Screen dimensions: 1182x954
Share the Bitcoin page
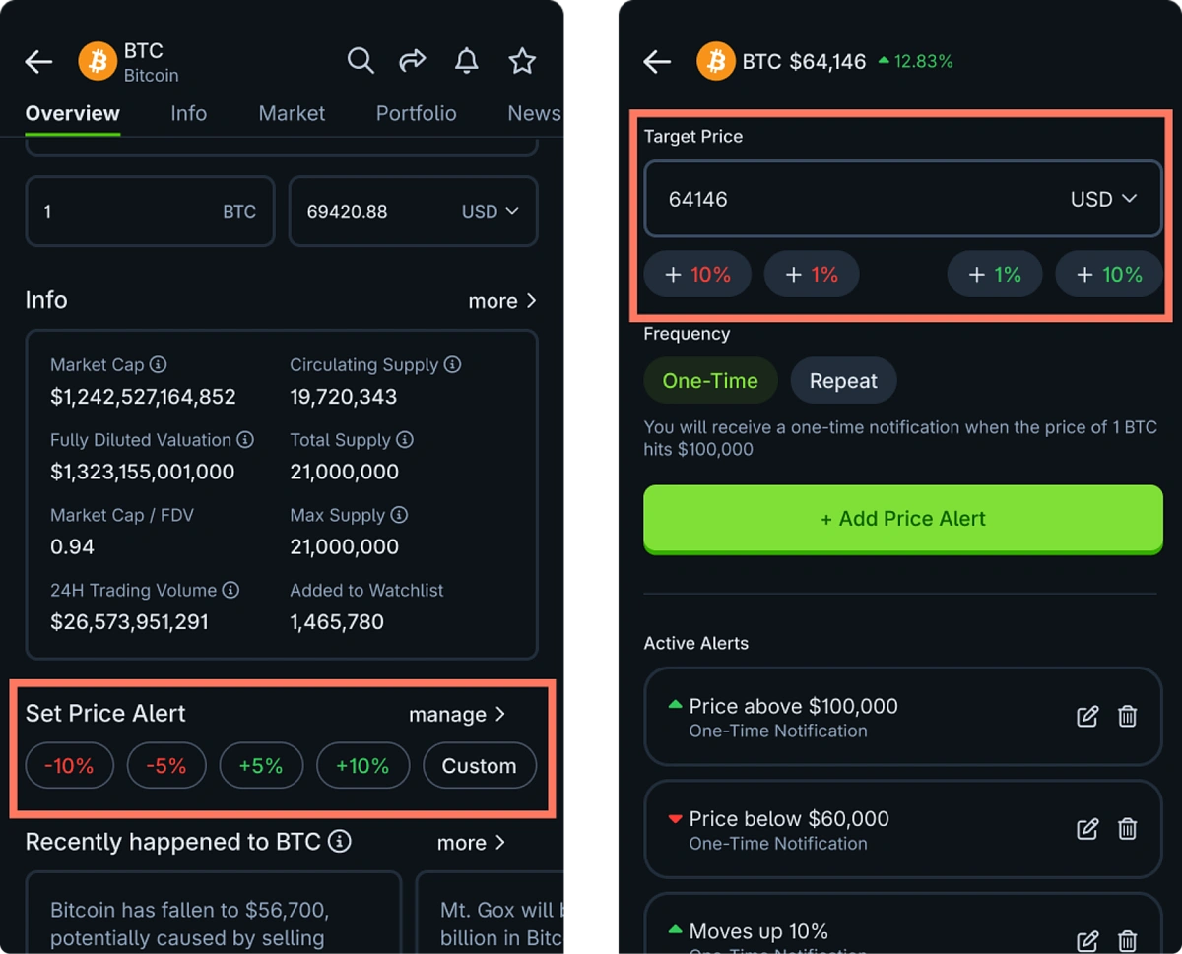(413, 60)
